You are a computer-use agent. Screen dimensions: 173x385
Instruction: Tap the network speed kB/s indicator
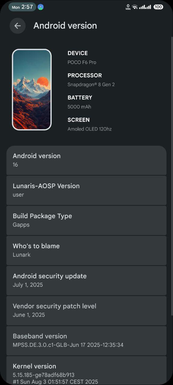point(128,7)
